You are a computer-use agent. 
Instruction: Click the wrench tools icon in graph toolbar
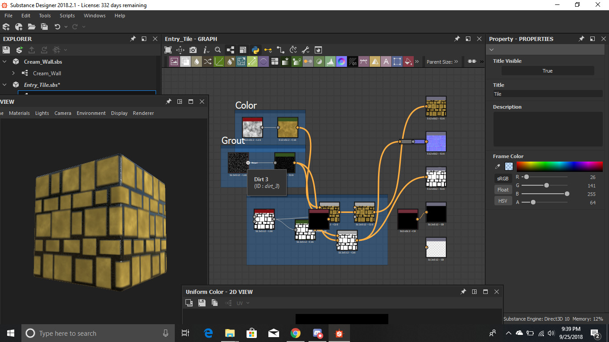pyautogui.click(x=305, y=50)
